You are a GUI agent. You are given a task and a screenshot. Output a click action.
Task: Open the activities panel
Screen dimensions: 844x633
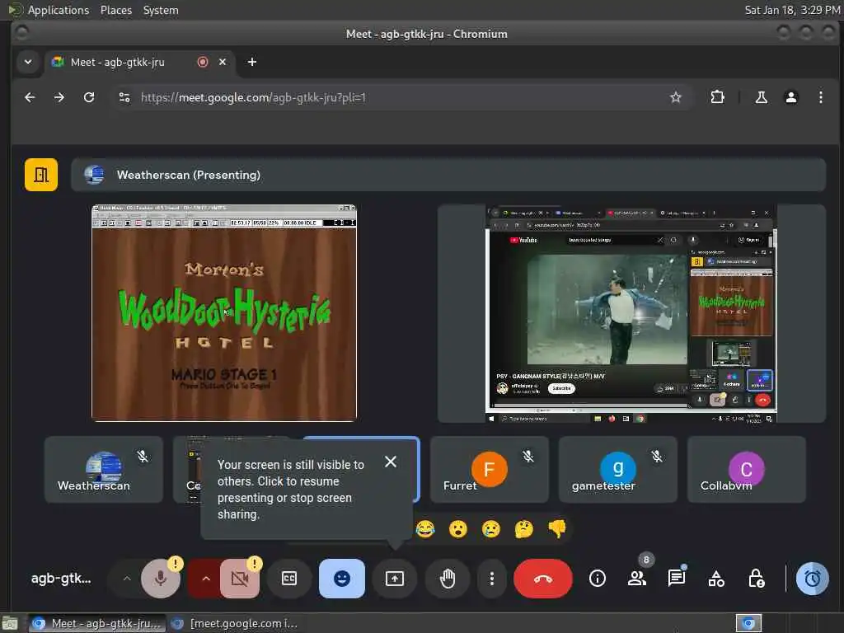coord(716,579)
